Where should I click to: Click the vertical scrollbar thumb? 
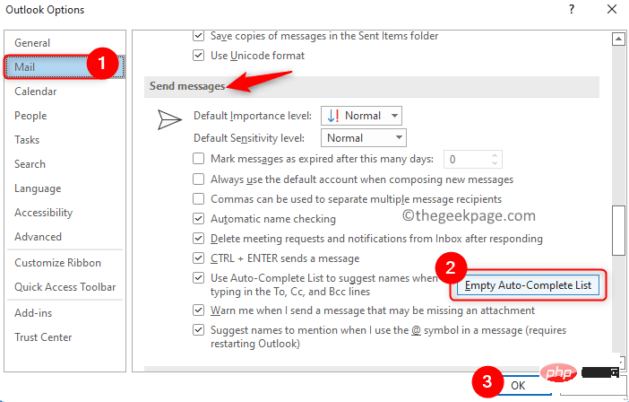[x=618, y=230]
